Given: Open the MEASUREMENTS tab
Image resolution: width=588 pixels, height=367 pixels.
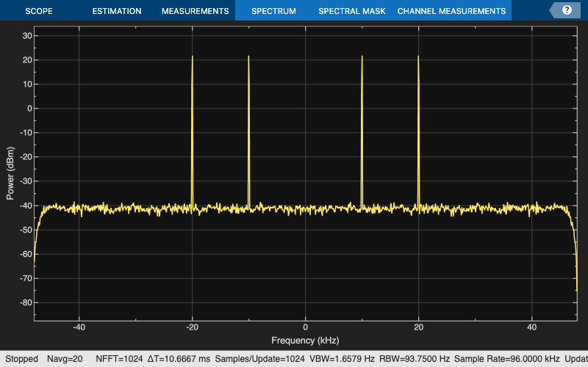Looking at the screenshot, I should (x=196, y=11).
